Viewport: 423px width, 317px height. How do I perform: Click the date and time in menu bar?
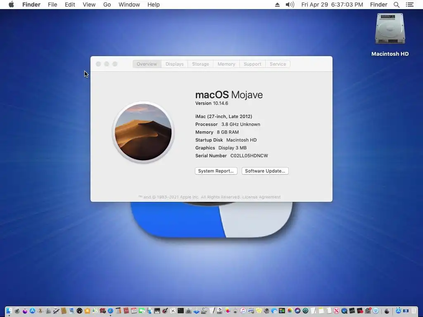332,5
